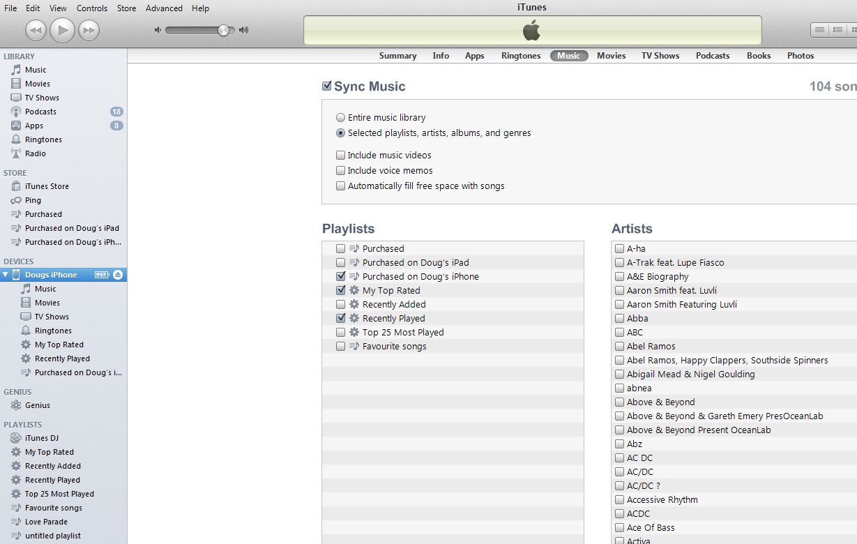Open the Advanced menu
857x544 pixels.
pos(164,8)
